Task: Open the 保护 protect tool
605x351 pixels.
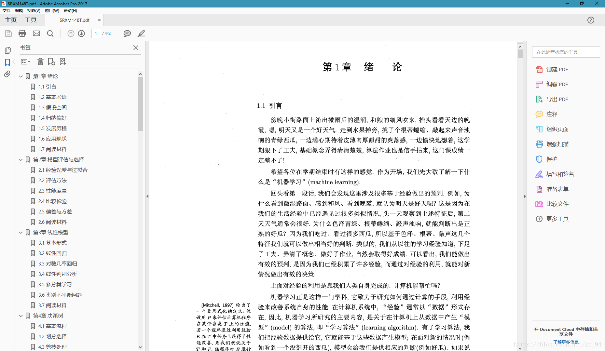Action: [547, 159]
